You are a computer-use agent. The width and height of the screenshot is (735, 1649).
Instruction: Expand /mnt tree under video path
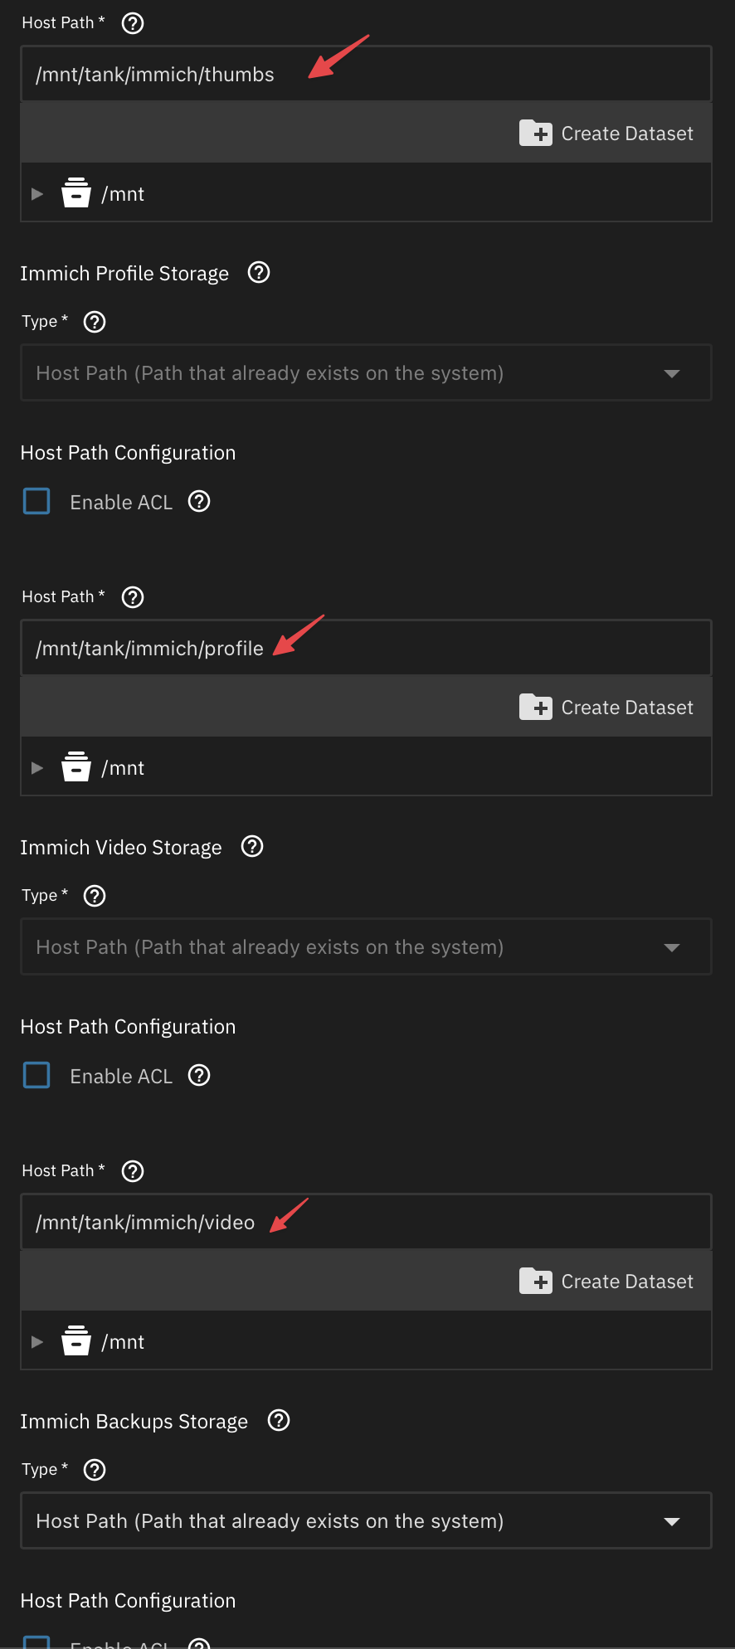[37, 1342]
